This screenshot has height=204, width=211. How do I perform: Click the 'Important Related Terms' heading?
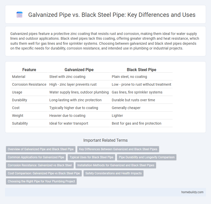point(105,140)
